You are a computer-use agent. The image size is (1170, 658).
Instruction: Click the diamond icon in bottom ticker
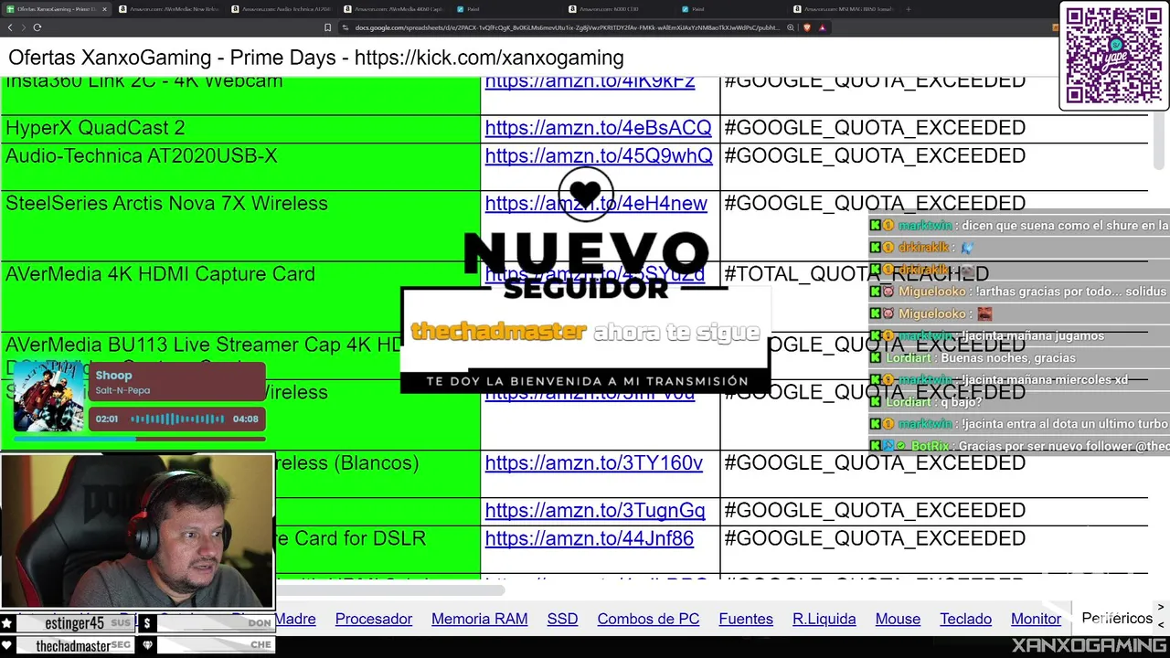coord(146,645)
